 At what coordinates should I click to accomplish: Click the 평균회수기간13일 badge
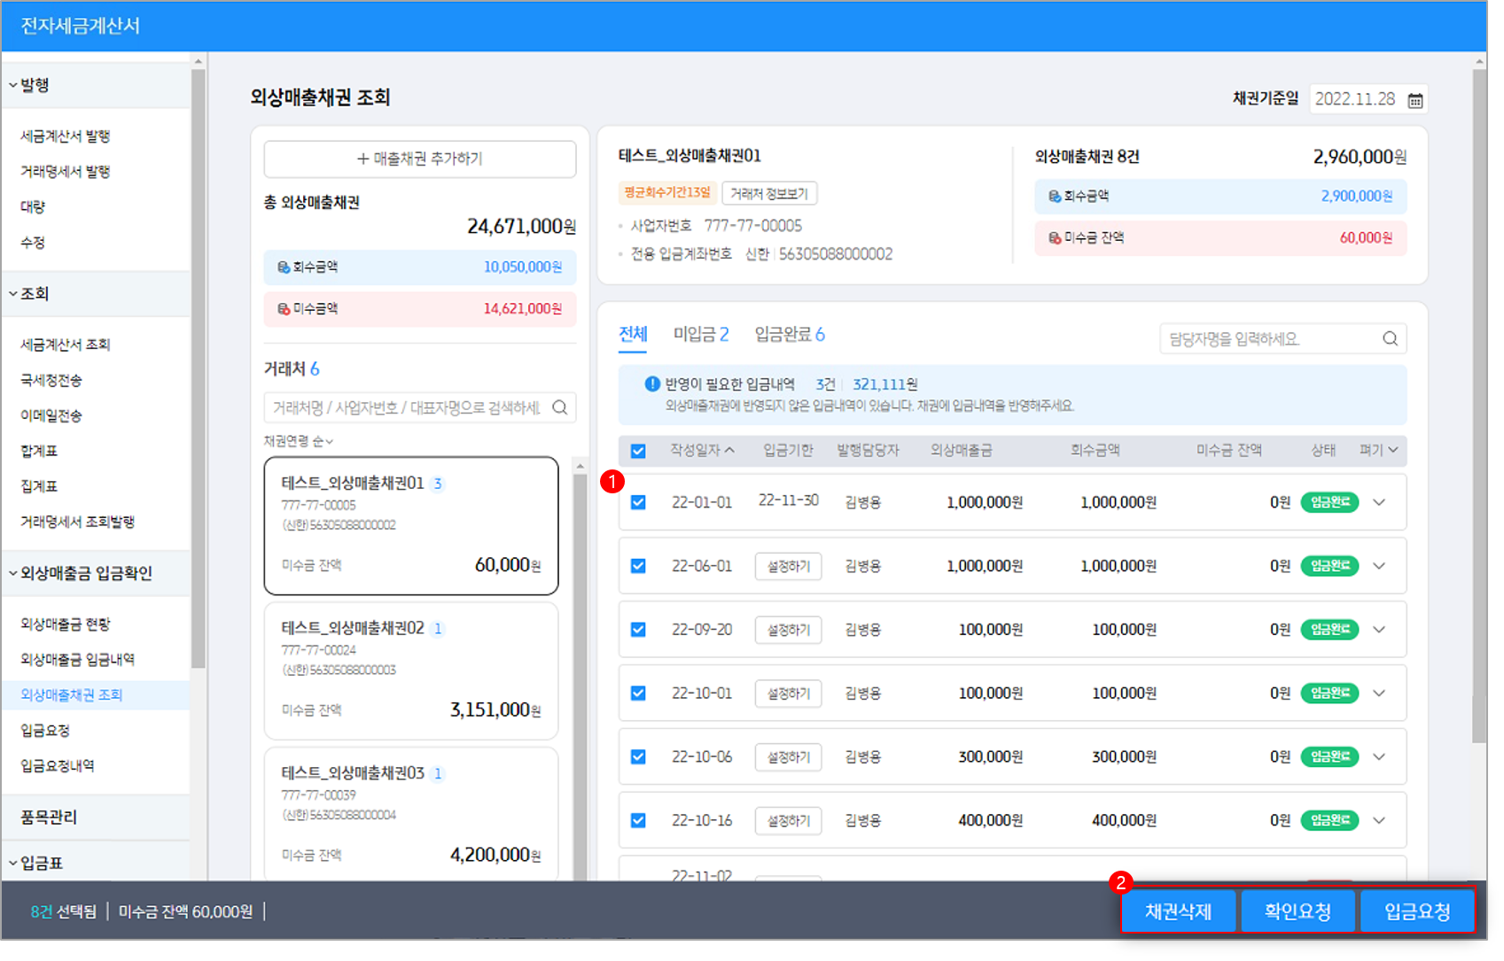pyautogui.click(x=667, y=192)
